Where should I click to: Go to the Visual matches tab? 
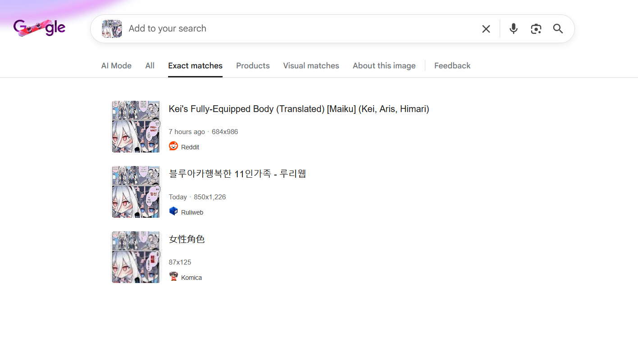[311, 66]
